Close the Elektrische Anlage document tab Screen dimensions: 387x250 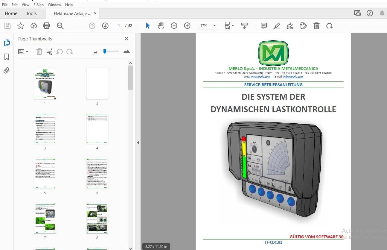pos(95,13)
